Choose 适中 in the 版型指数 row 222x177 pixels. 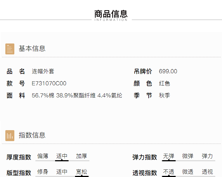62,172
